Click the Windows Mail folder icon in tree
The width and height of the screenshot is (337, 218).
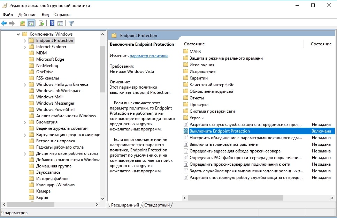point(31,97)
